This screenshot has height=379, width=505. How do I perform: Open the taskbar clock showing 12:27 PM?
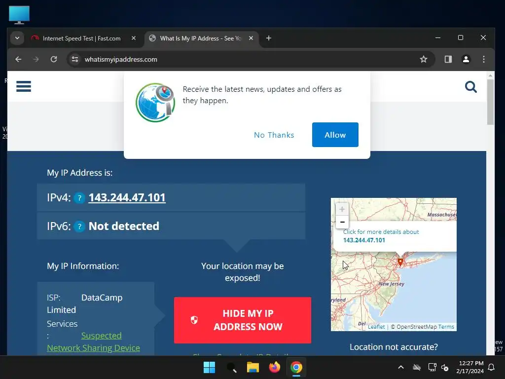click(x=470, y=367)
